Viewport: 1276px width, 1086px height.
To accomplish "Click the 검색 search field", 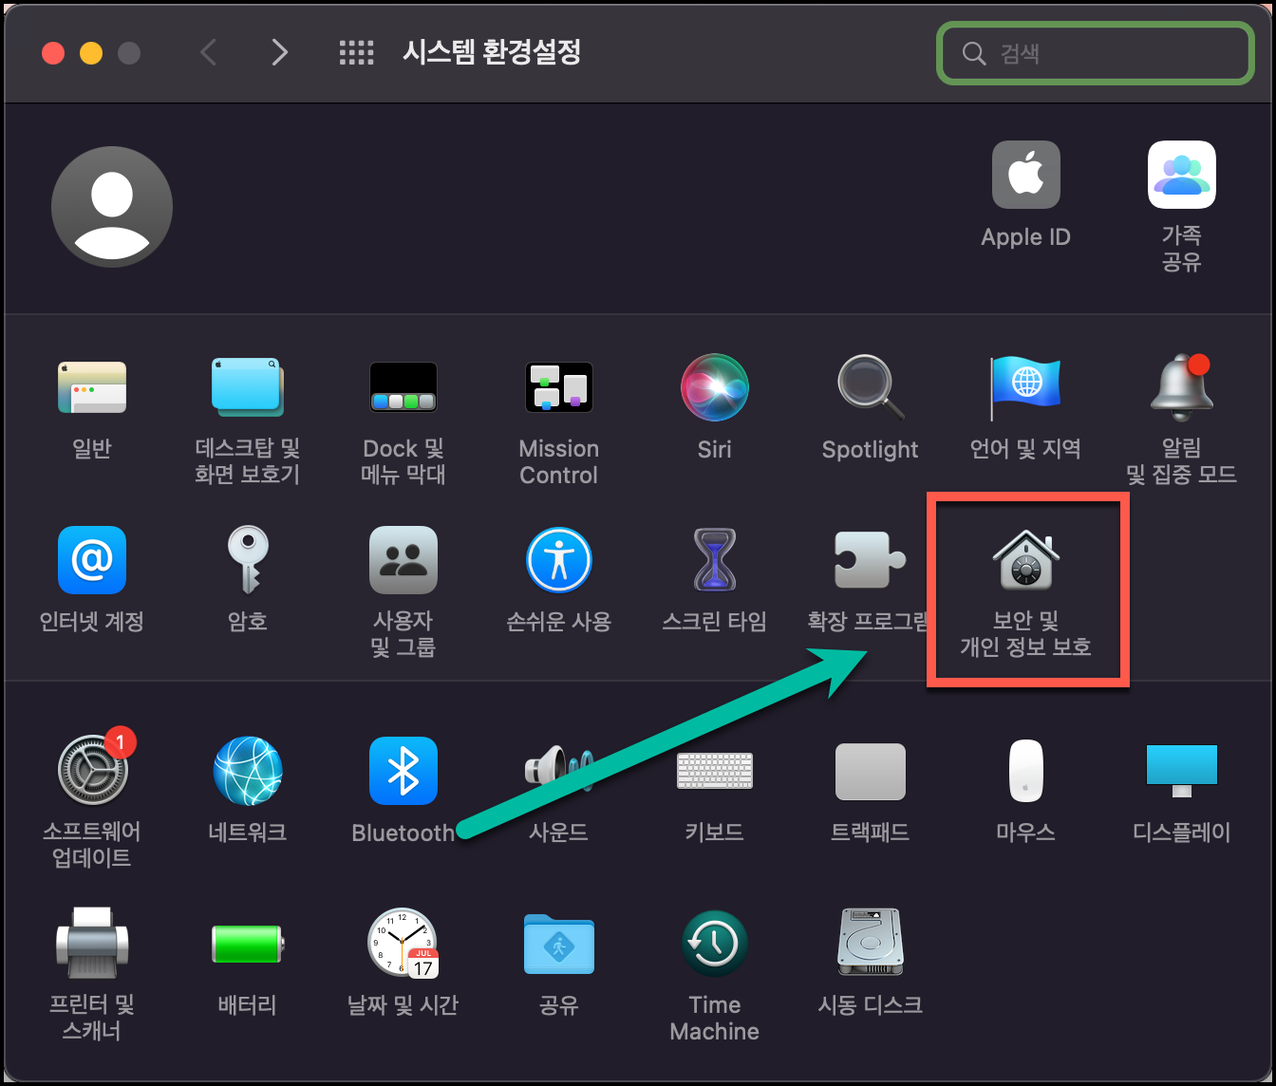I will pyautogui.click(x=1094, y=53).
